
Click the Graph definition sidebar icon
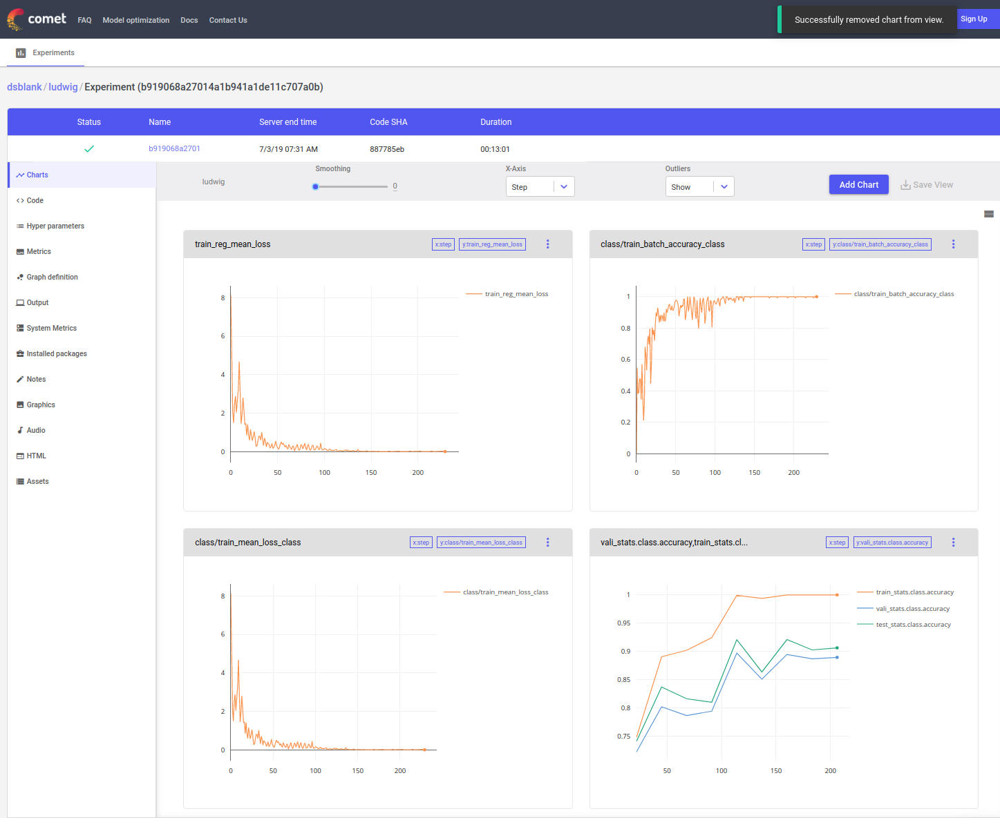click(x=20, y=277)
